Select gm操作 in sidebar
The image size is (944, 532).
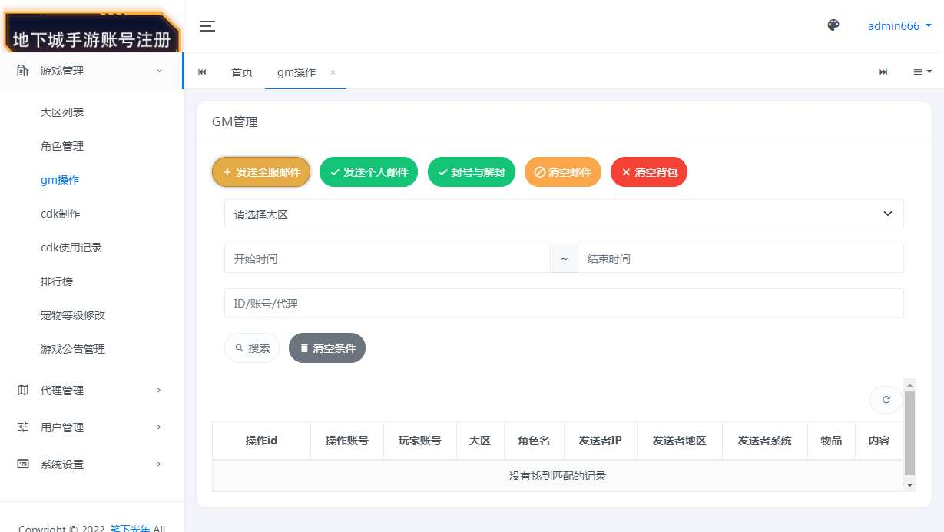(x=60, y=180)
